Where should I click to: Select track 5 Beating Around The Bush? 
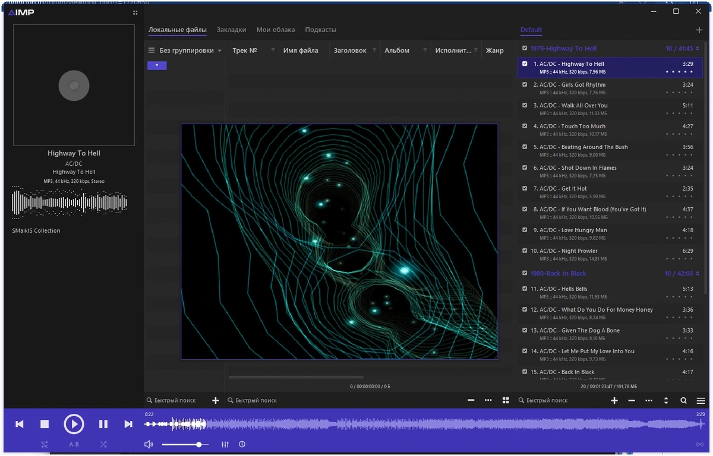(610, 151)
